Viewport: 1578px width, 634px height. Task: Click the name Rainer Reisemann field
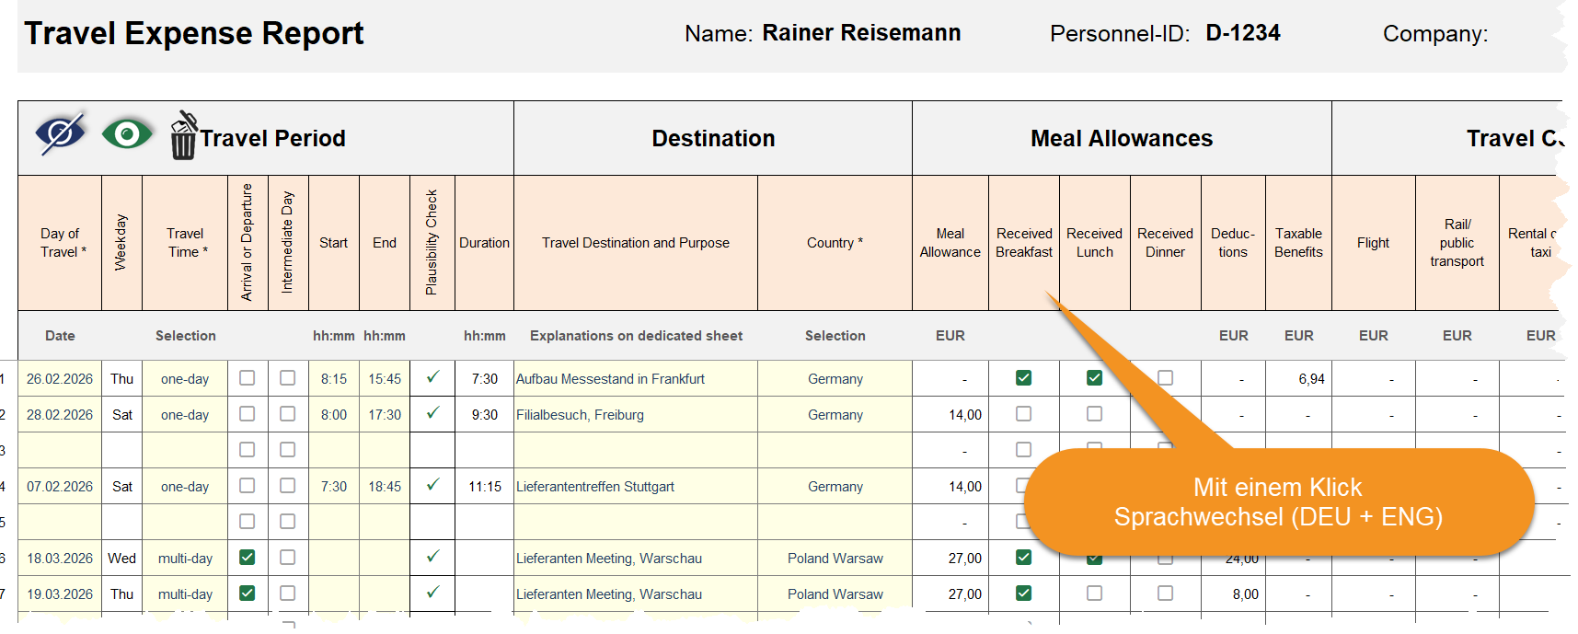860,33
